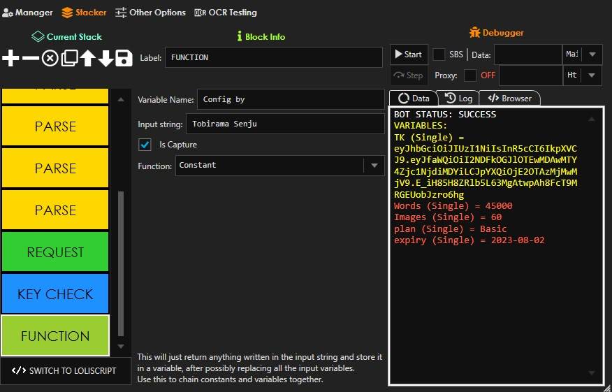Toggle the Is Capture checkbox

pos(145,145)
